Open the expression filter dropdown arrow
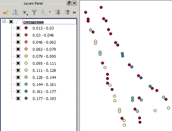The image size is (172, 131). 50,12
